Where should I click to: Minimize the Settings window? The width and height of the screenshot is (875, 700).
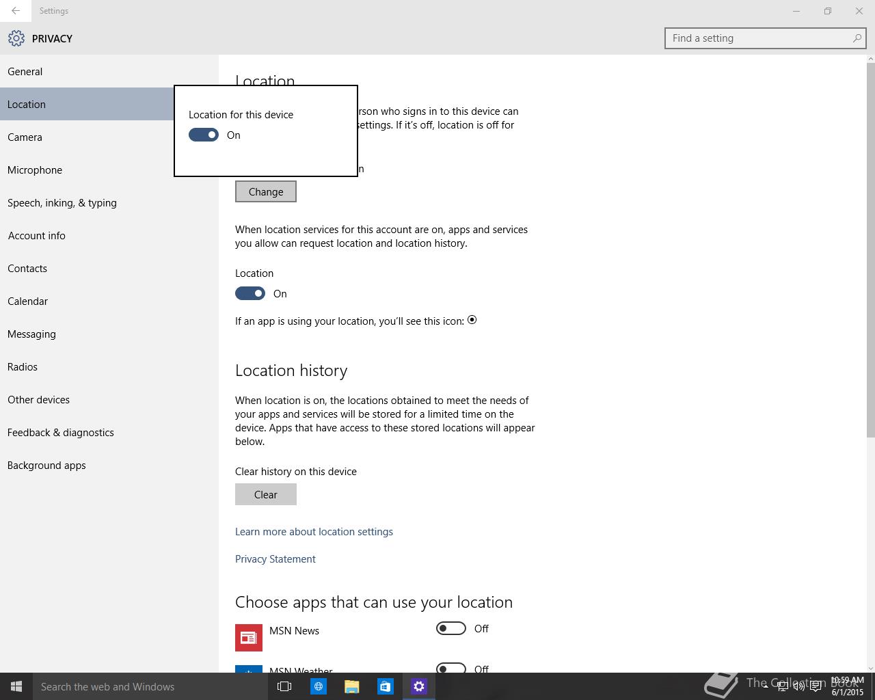(796, 11)
